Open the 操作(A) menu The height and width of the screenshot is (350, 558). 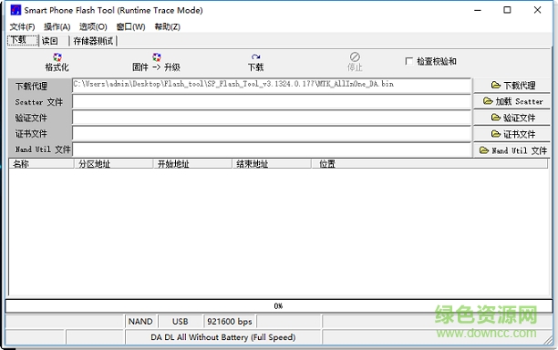point(57,26)
